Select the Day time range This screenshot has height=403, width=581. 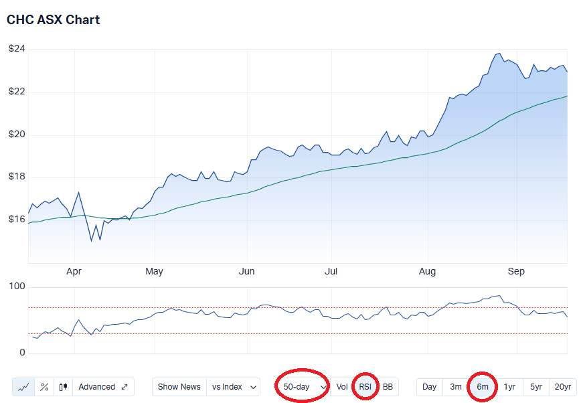tap(429, 387)
